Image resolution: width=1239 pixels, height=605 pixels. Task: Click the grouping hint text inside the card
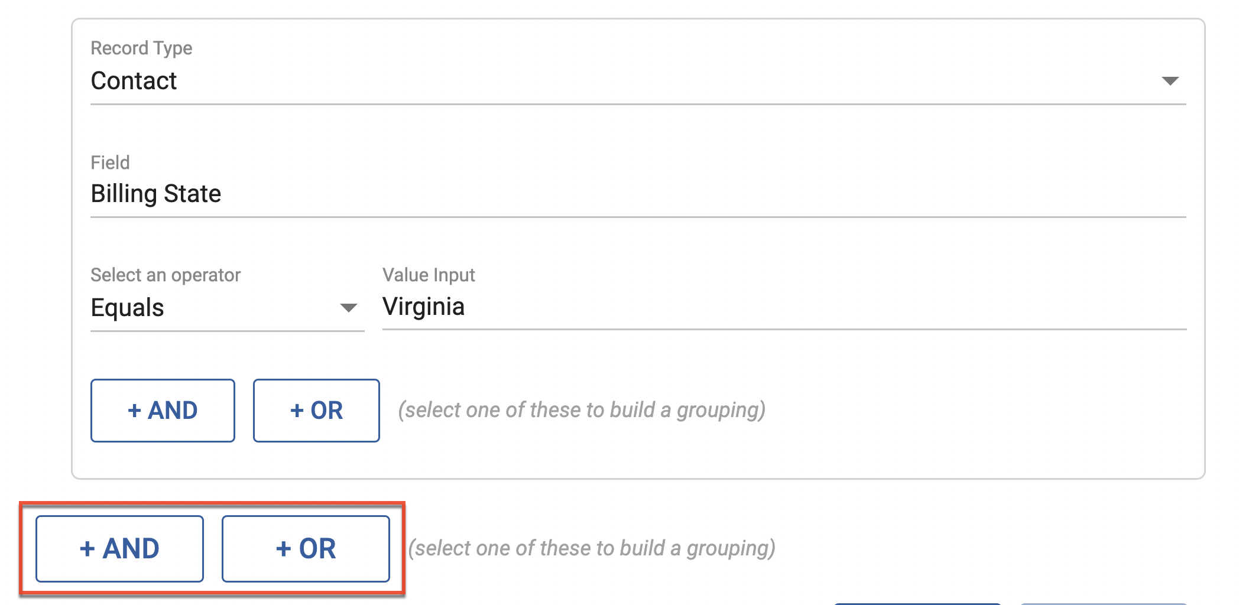point(582,410)
